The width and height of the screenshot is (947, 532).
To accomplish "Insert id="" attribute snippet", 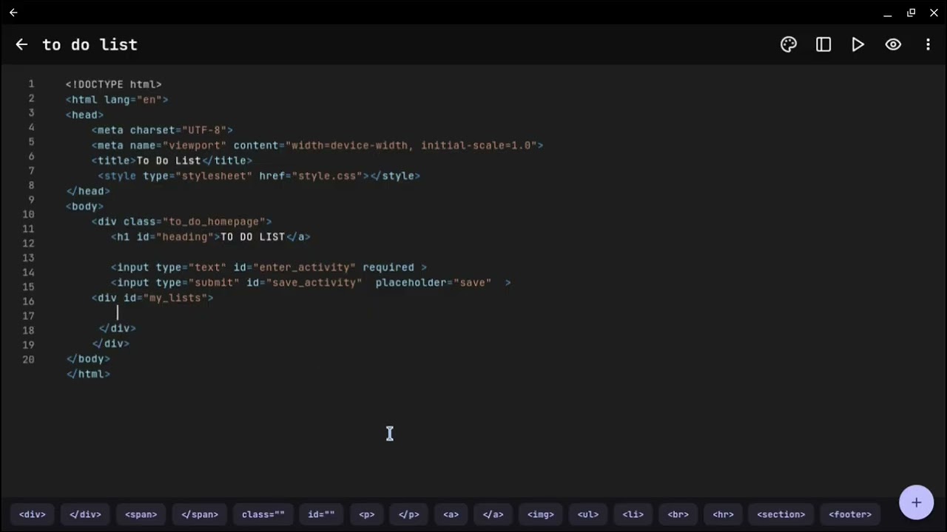I will tap(321, 514).
